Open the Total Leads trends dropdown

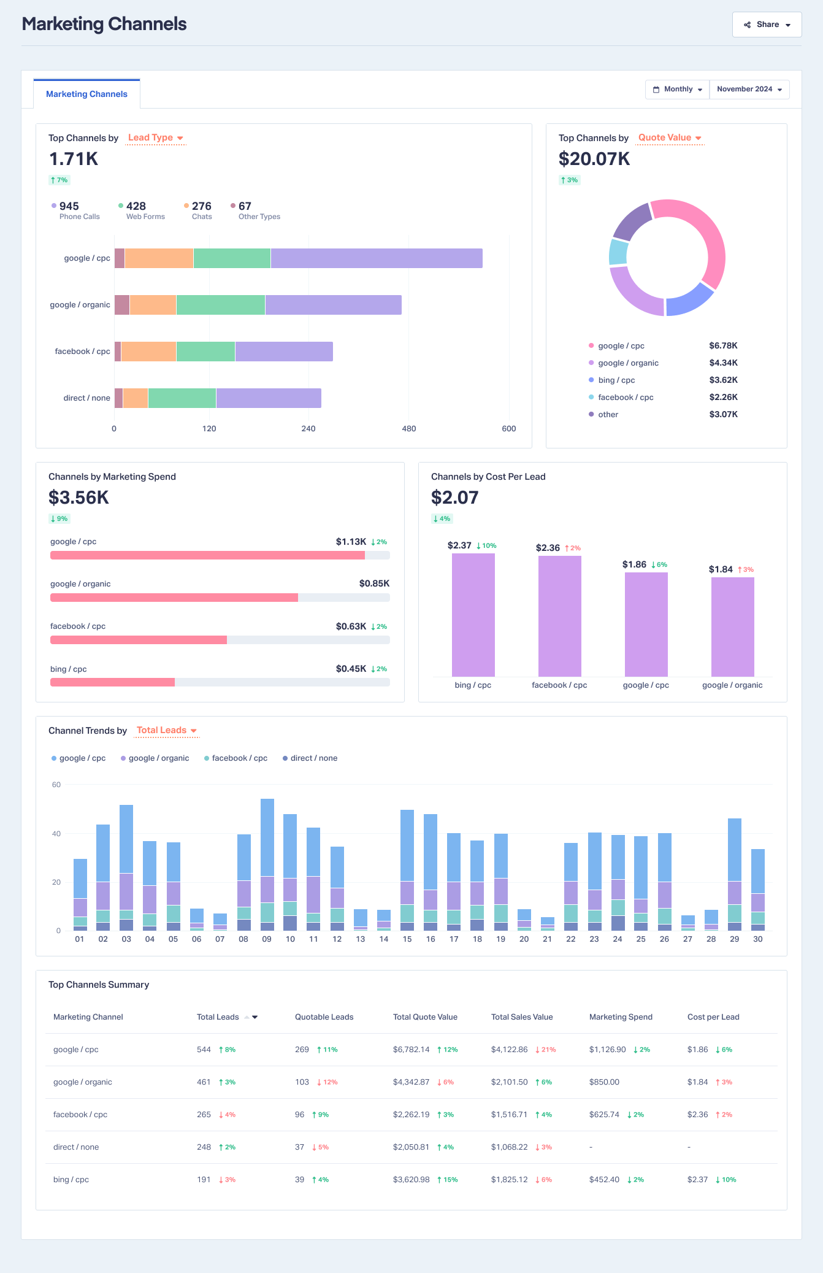(x=167, y=731)
